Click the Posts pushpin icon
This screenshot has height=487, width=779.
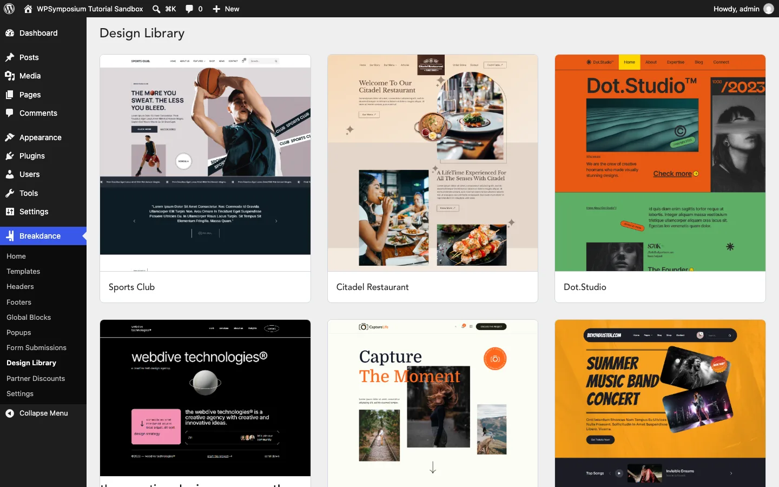(x=10, y=57)
